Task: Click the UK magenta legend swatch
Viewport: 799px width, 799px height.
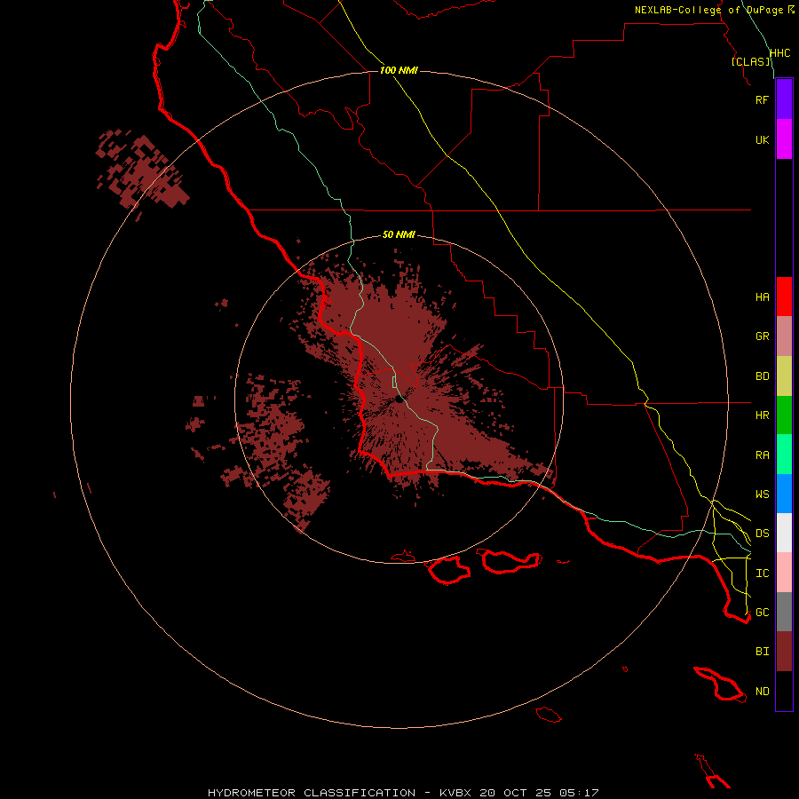Action: (784, 139)
